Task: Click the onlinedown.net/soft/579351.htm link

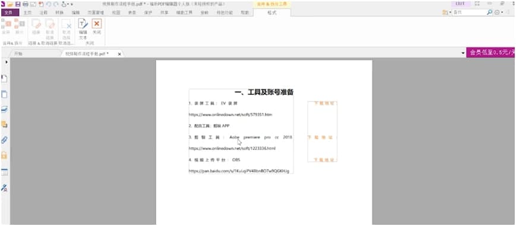Action: point(230,115)
